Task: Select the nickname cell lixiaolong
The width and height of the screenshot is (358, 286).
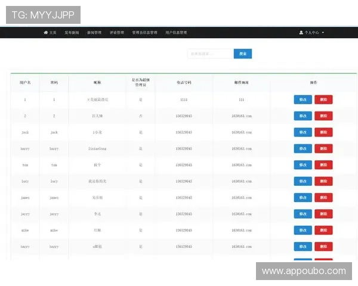Action: coord(97,149)
